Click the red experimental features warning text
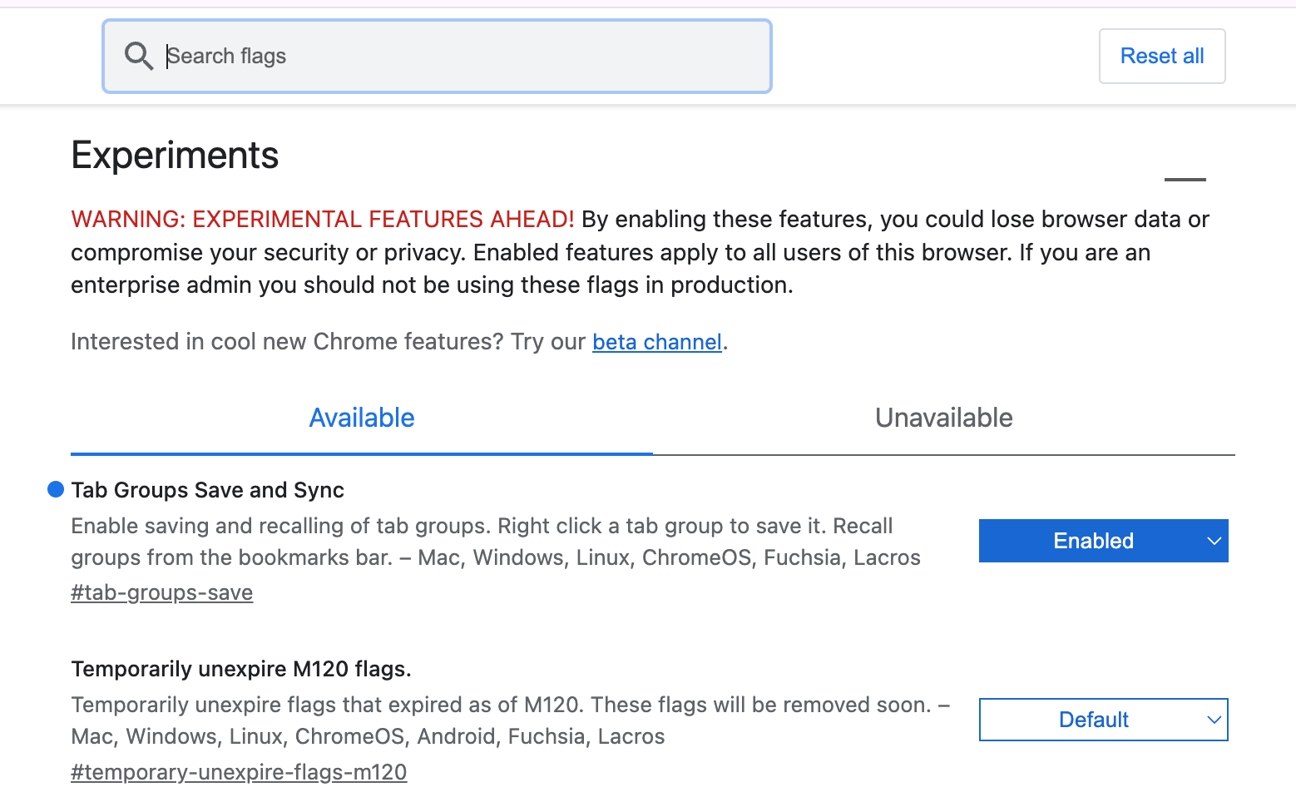Screen dimensions: 1296x802 pos(323,219)
